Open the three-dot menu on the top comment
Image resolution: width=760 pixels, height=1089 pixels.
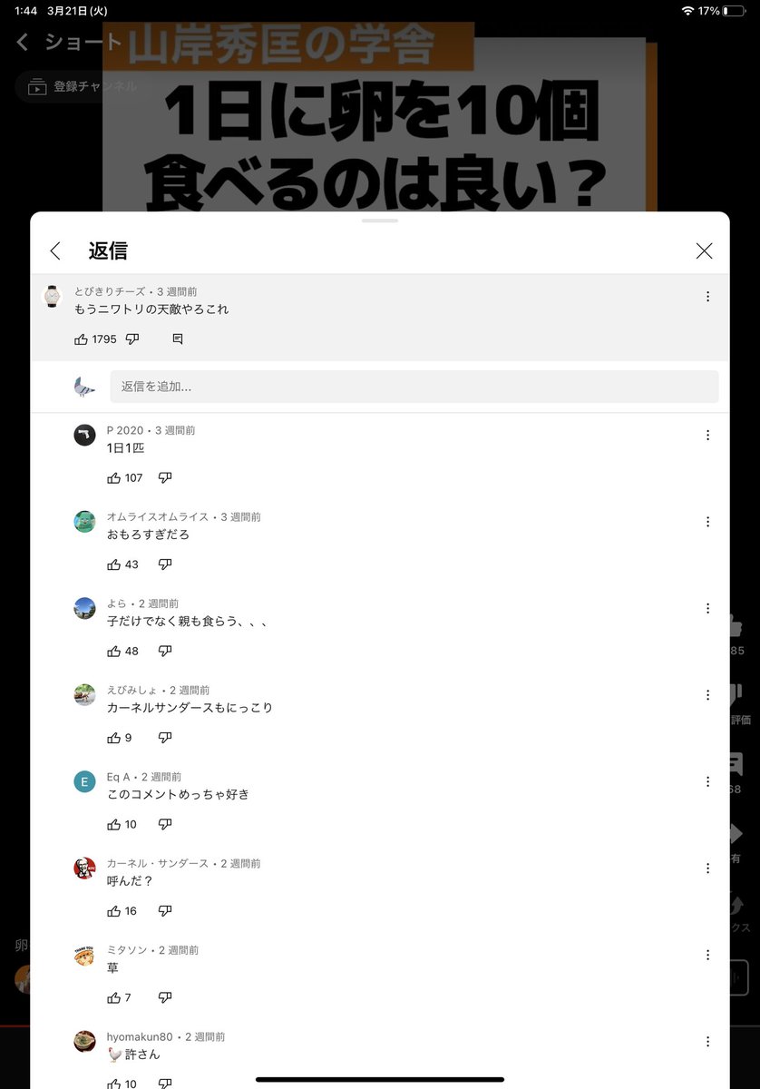point(707,297)
